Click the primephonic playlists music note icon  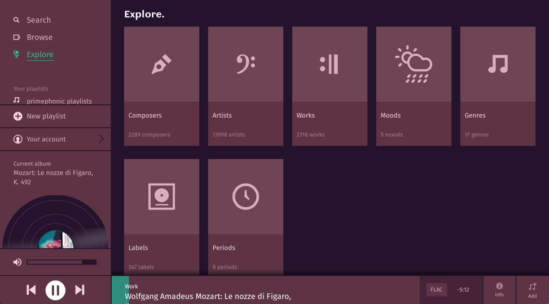pyautogui.click(x=16, y=100)
